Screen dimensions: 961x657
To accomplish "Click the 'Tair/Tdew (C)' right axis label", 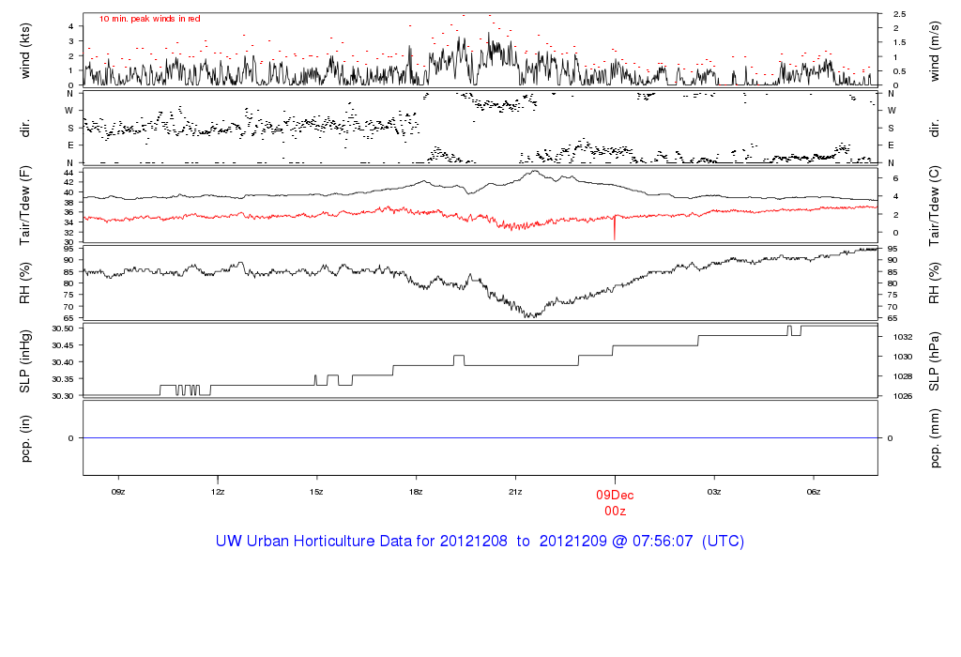I will [x=934, y=206].
